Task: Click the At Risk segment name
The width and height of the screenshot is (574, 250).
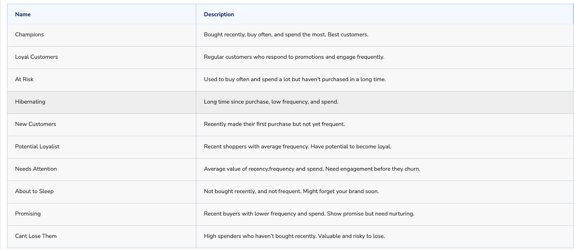Action: [24, 79]
